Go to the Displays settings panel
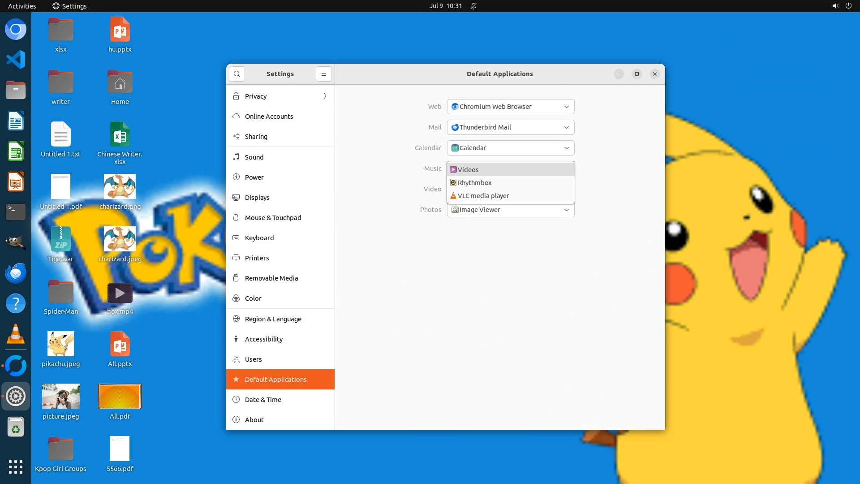The height and width of the screenshot is (484, 860). [257, 197]
